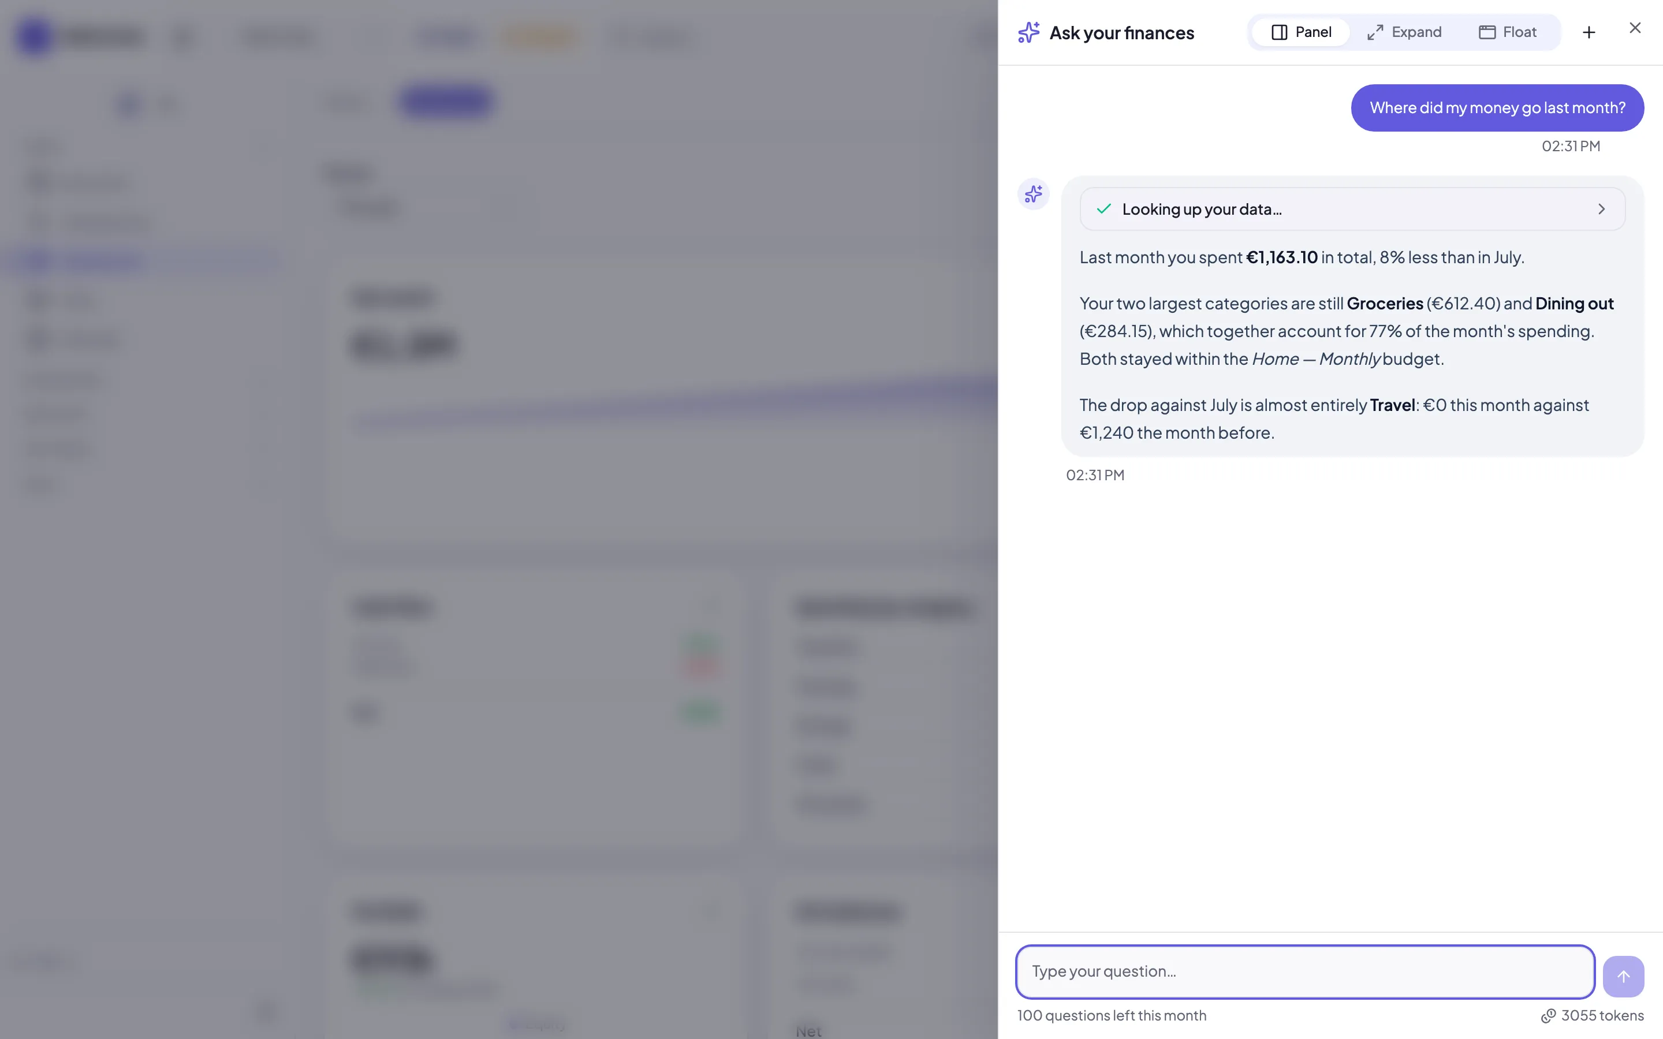
Task: Select the Where did my money go message bubble
Action: click(1497, 108)
